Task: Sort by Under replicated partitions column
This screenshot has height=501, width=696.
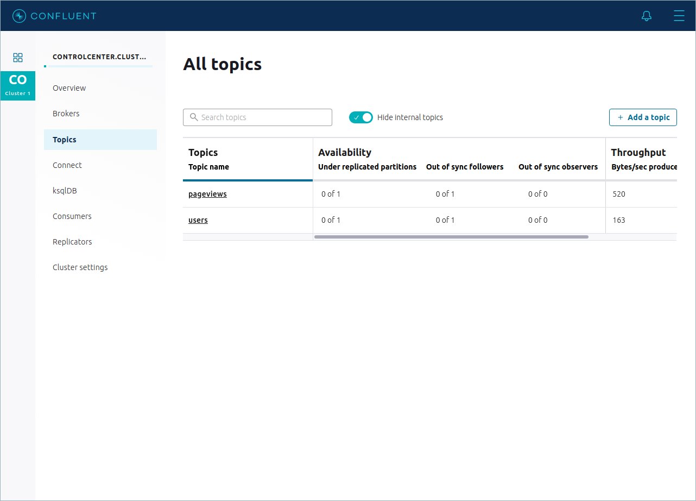Action: point(367,167)
